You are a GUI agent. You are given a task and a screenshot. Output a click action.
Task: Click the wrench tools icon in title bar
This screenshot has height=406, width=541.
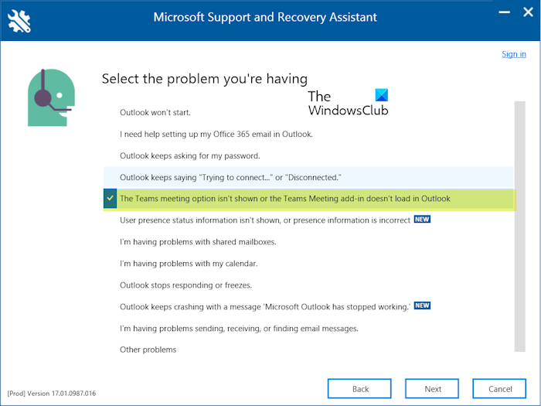pyautogui.click(x=19, y=20)
